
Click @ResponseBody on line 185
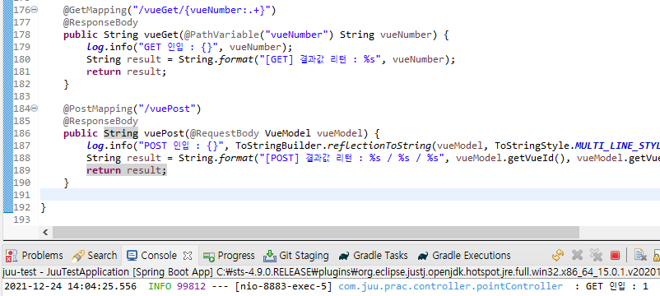(100, 121)
